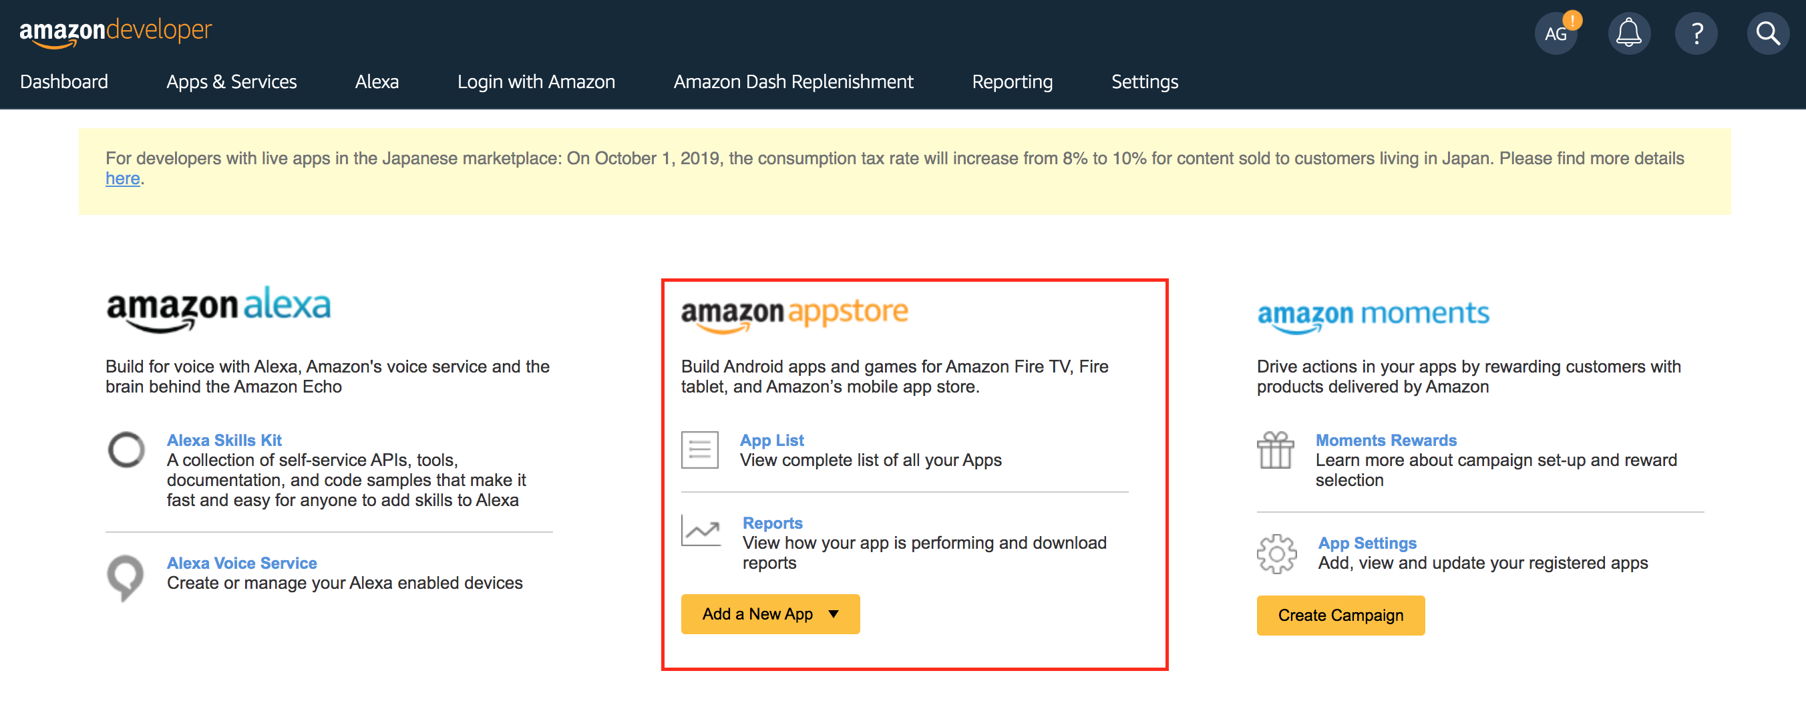Go to the Reporting menu item

(x=1013, y=82)
